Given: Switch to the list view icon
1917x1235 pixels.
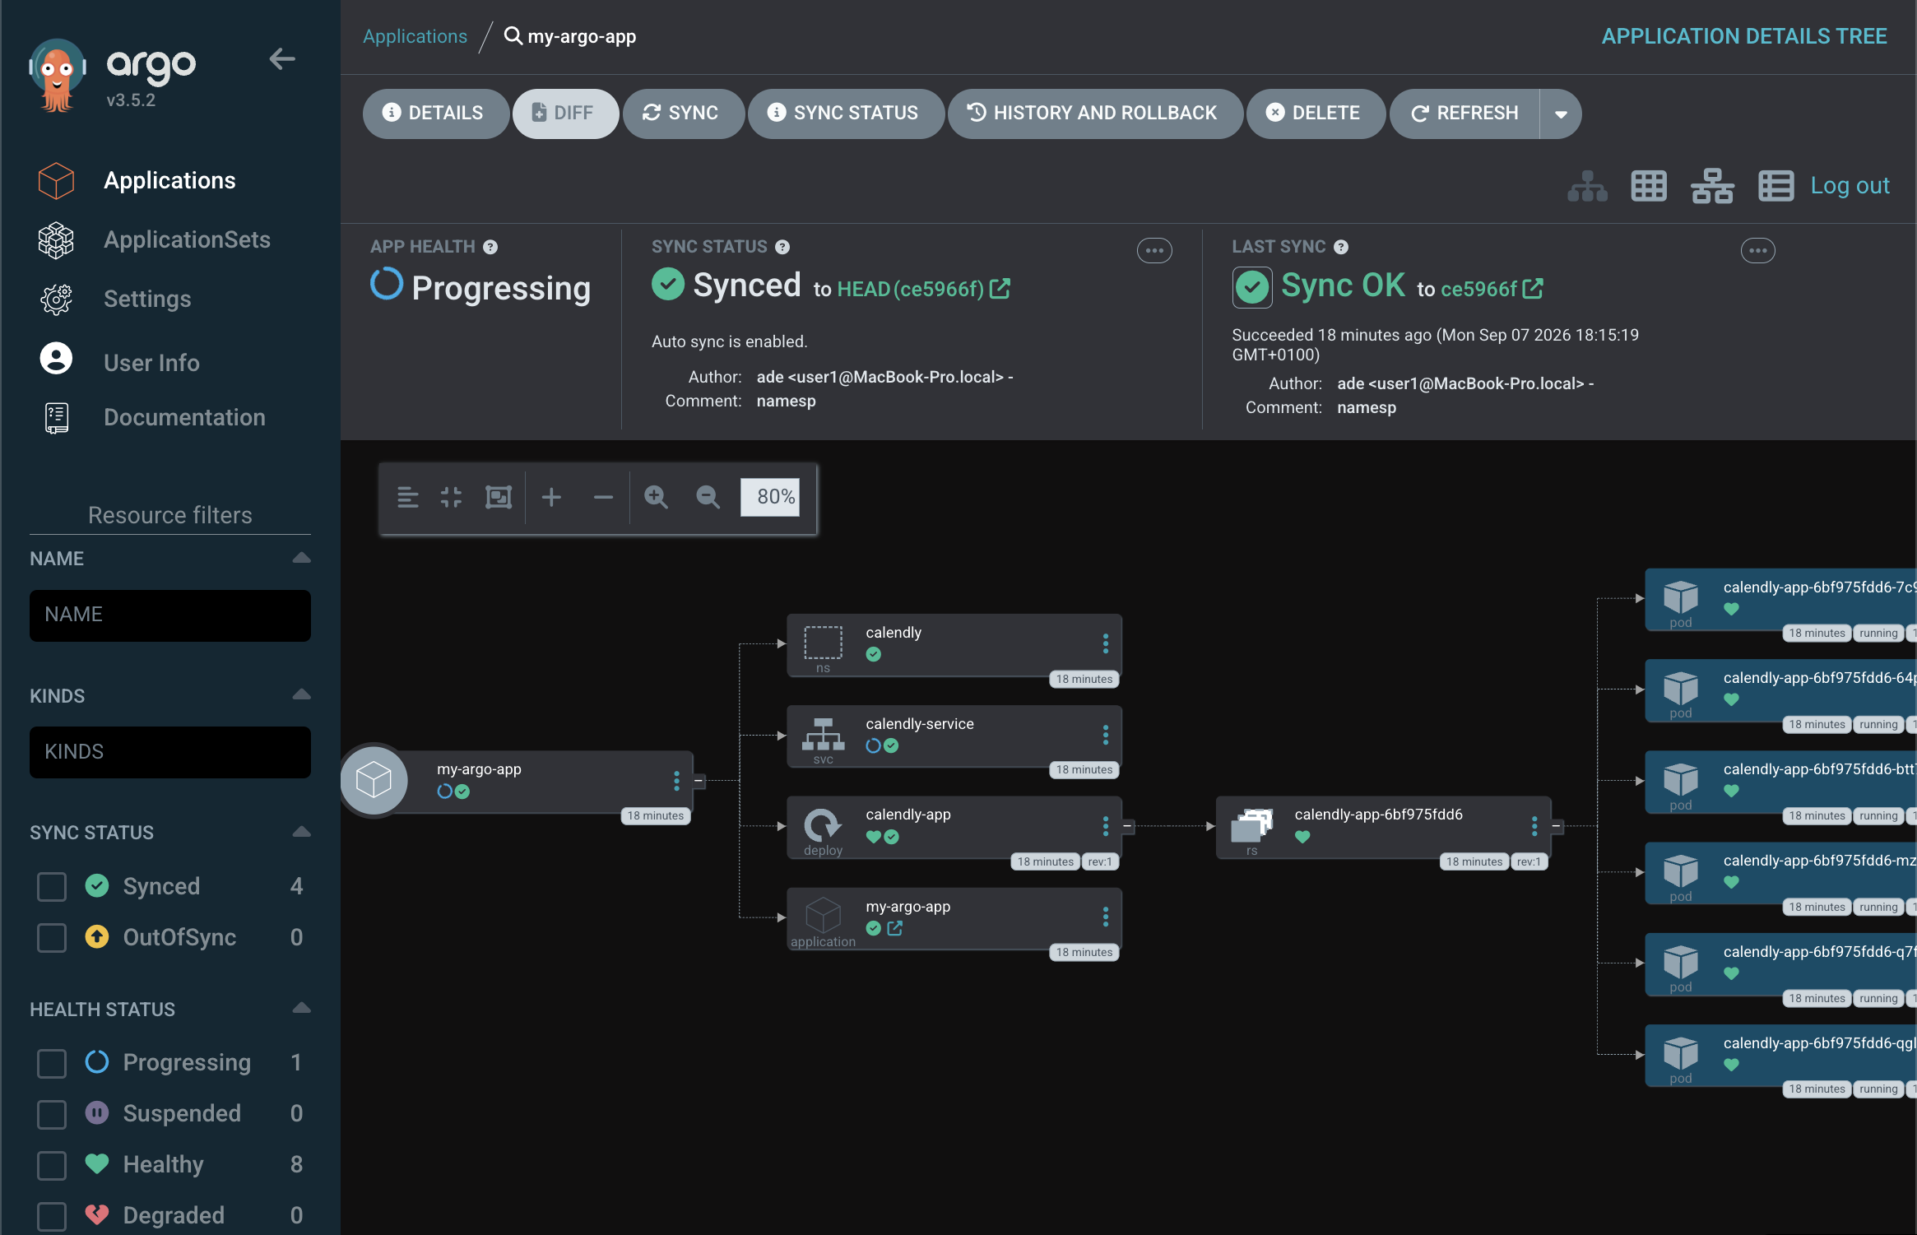Looking at the screenshot, I should 1775,186.
